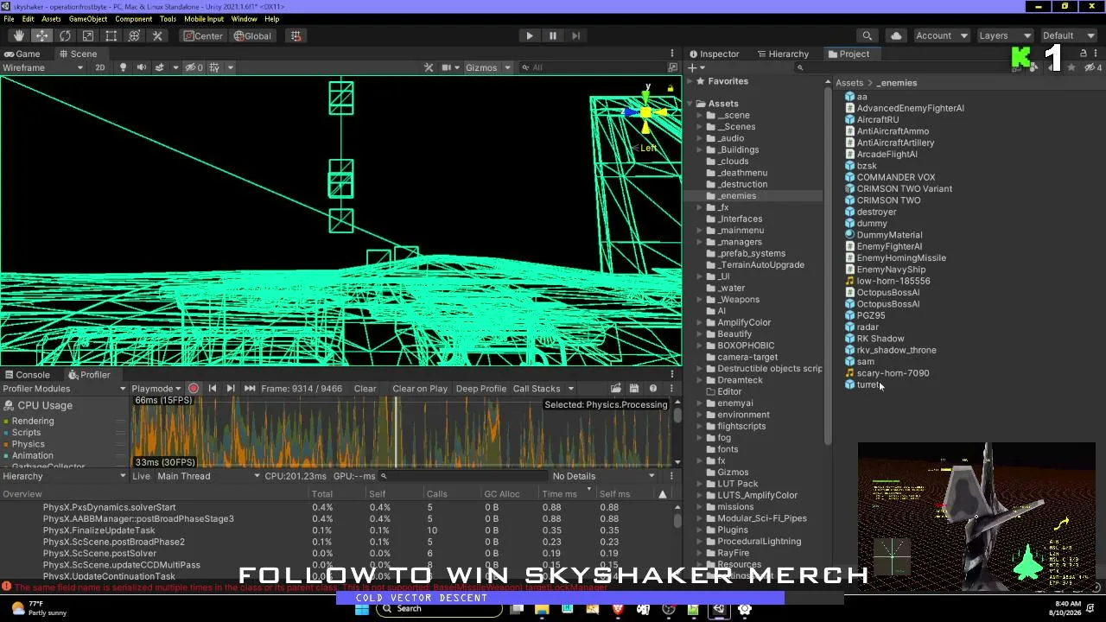Toggle grid snapping icon in toolbar
This screenshot has height=622, width=1106.
296,35
